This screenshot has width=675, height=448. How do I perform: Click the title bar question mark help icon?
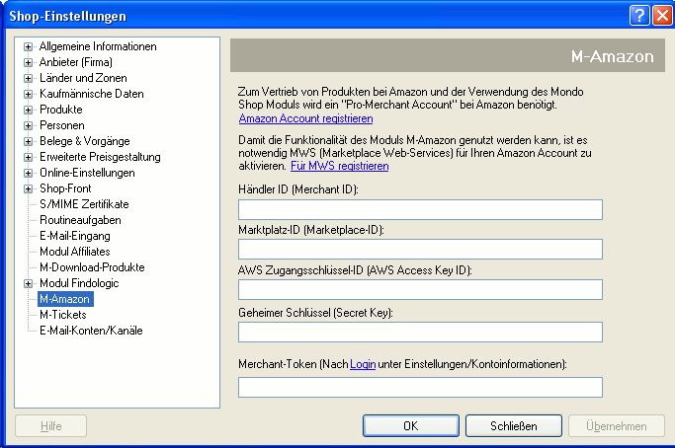tap(639, 16)
